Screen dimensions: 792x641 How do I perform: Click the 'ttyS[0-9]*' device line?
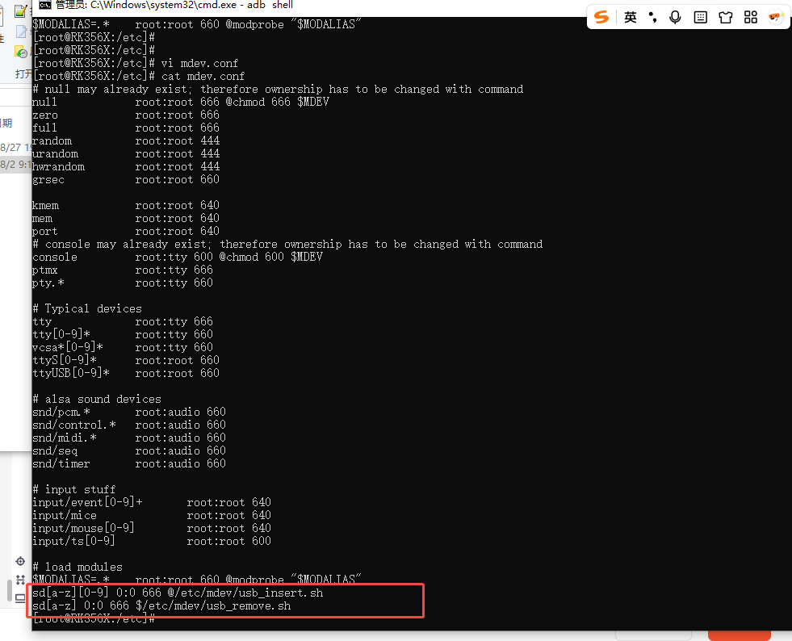tap(126, 360)
